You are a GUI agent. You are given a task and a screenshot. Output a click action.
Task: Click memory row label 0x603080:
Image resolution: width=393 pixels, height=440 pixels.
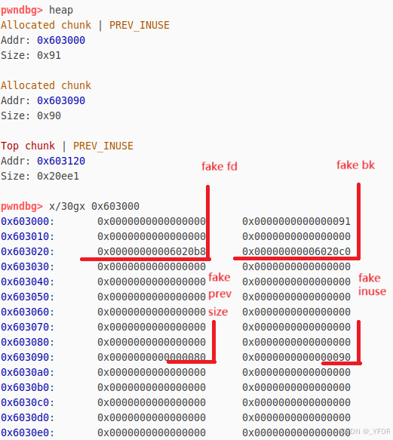point(27,342)
